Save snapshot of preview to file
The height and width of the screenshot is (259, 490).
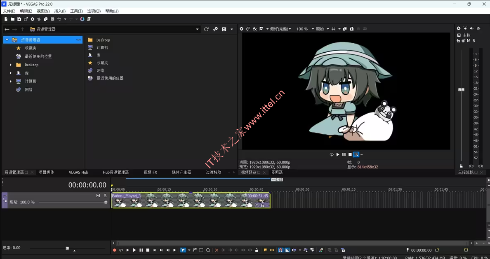351,29
